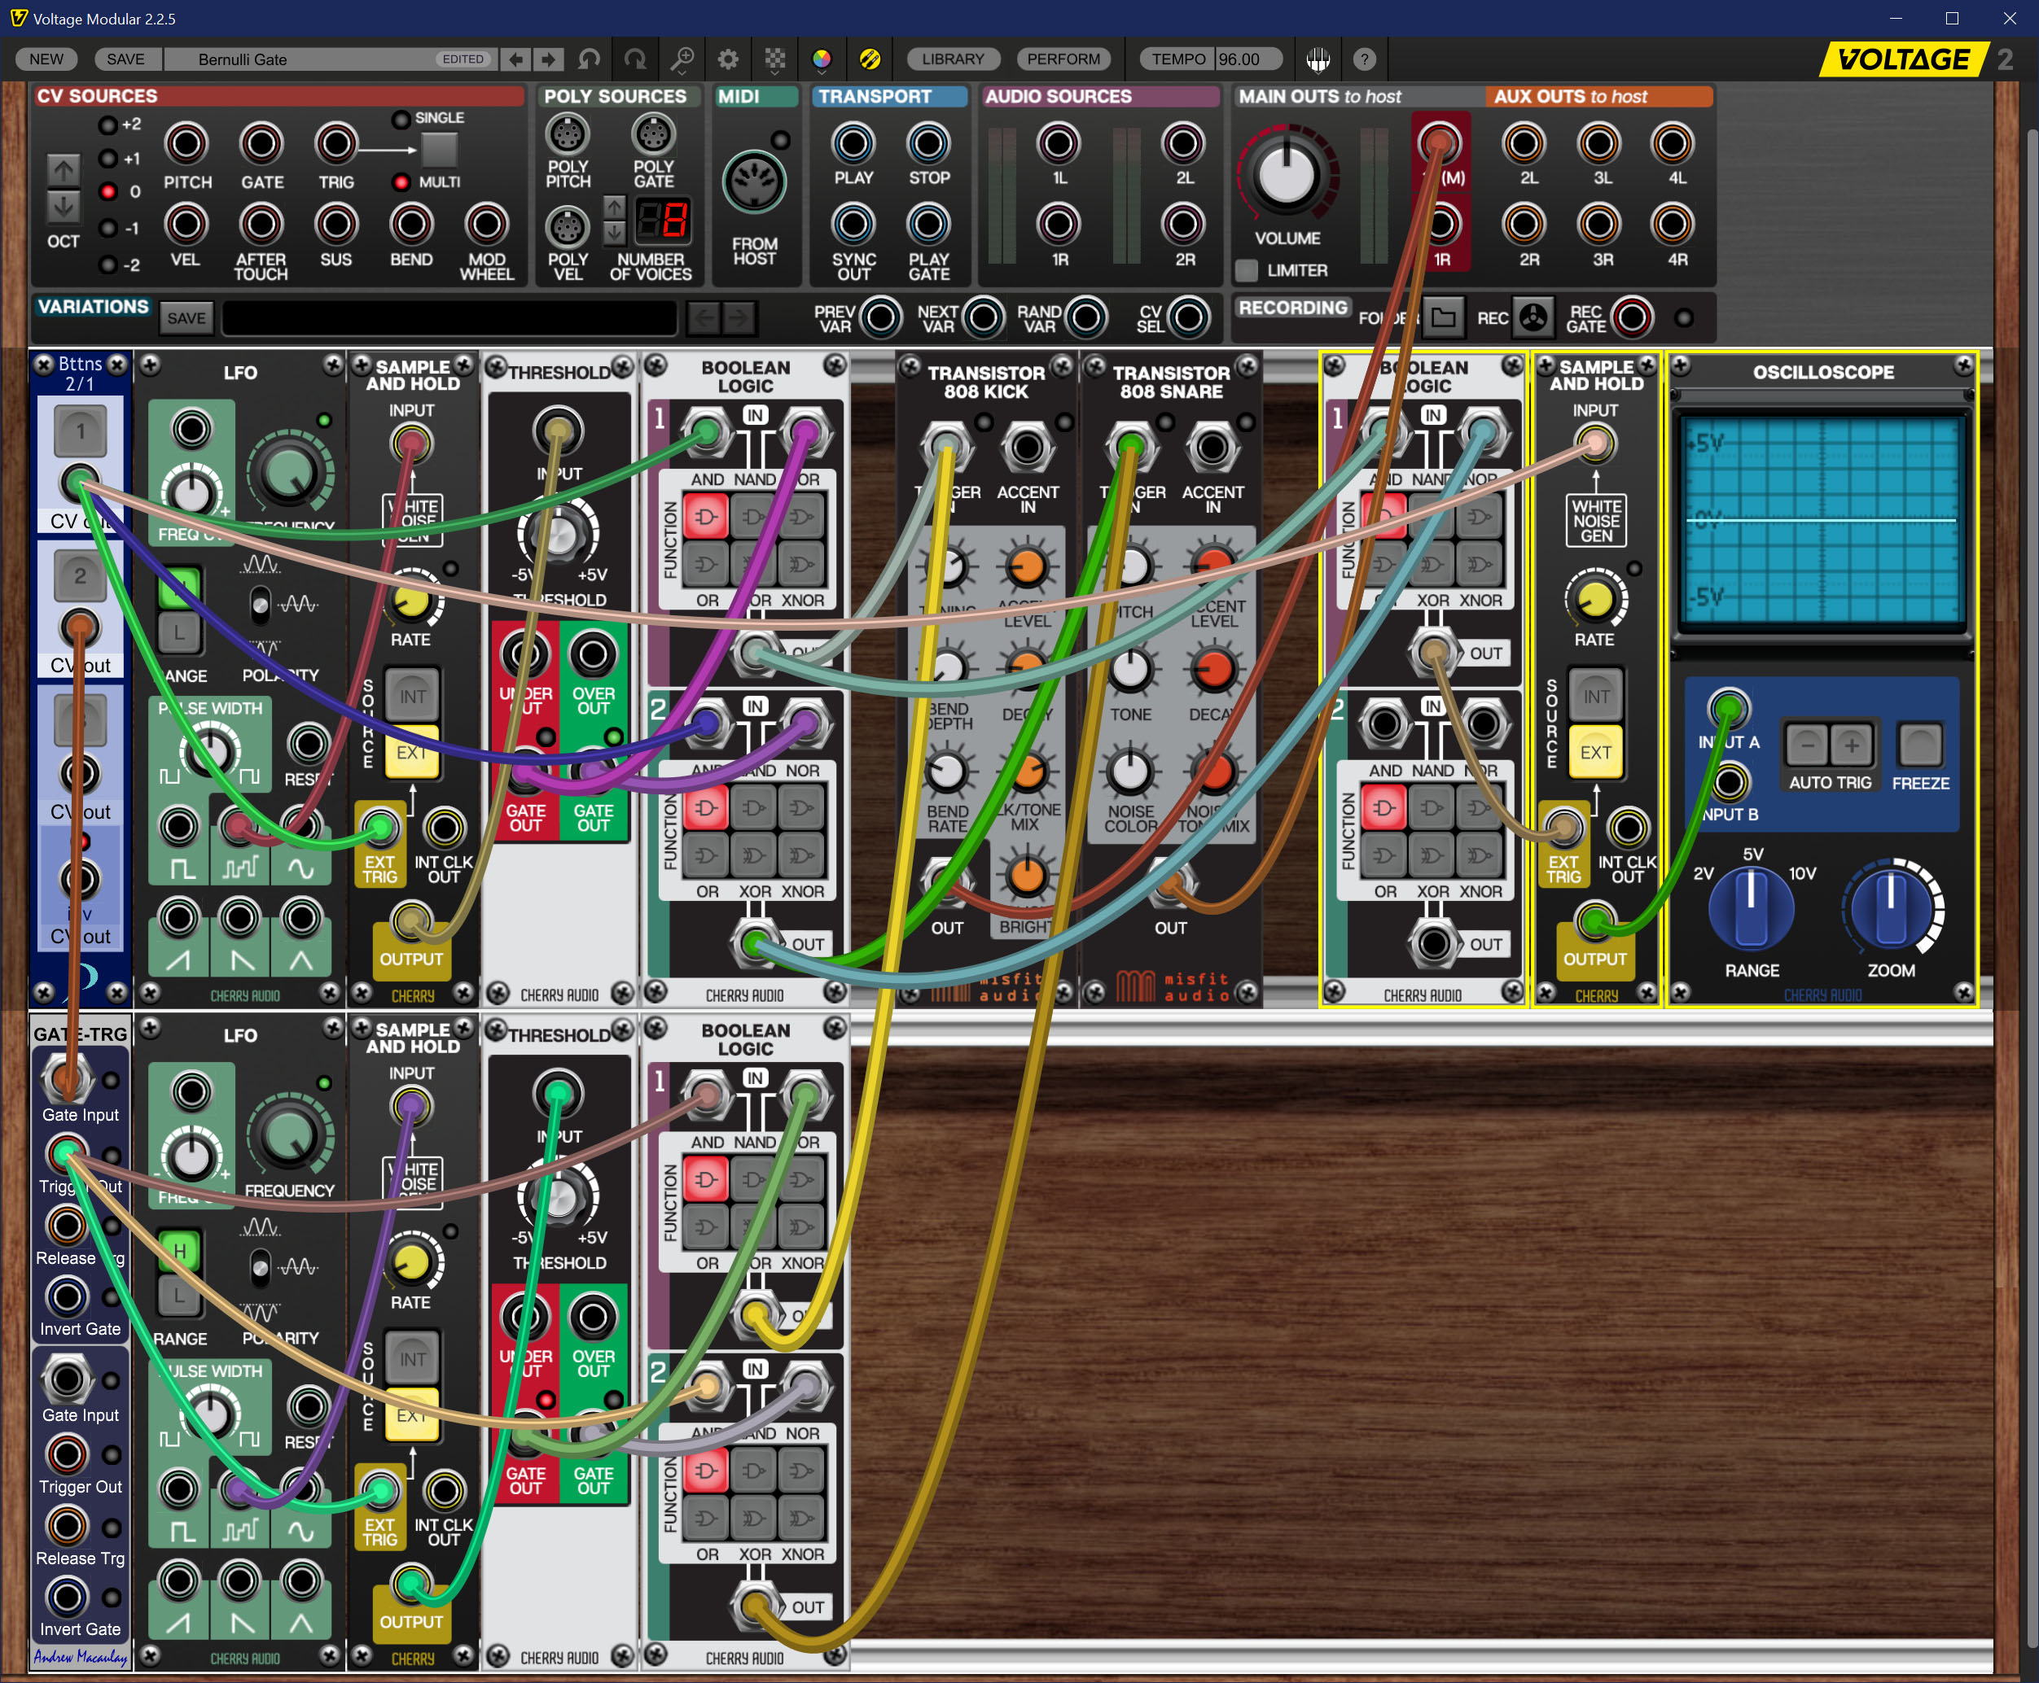This screenshot has width=2039, height=1683.
Task: Load the previous preset with left arrow
Action: (x=517, y=59)
